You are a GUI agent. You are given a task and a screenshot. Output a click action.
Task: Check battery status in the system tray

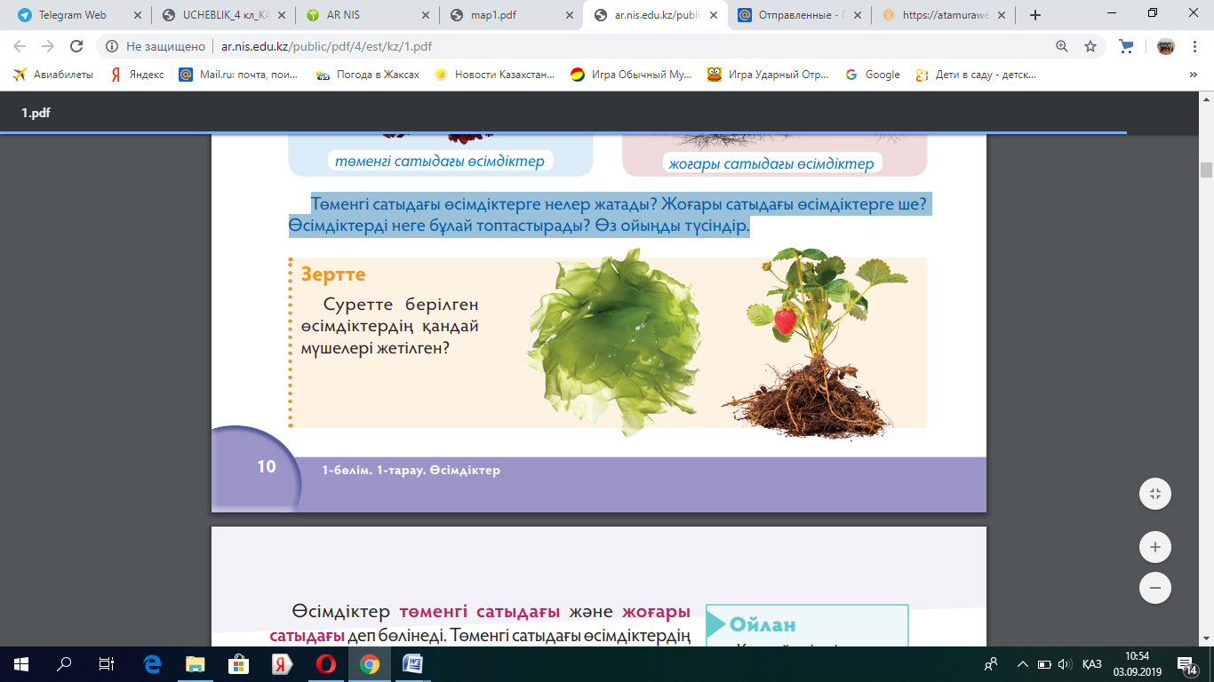coord(1043,664)
